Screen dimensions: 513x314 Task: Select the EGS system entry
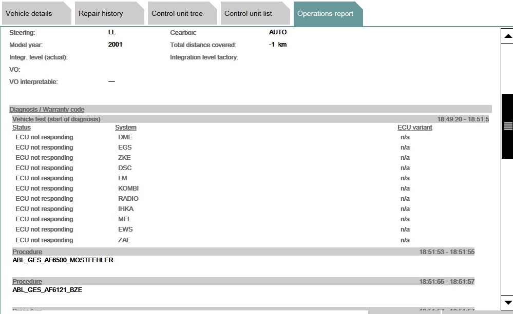[x=125, y=148]
